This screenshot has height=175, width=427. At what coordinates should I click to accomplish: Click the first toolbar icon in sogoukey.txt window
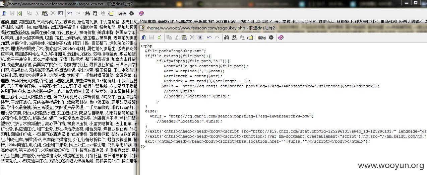(x=4, y=13)
